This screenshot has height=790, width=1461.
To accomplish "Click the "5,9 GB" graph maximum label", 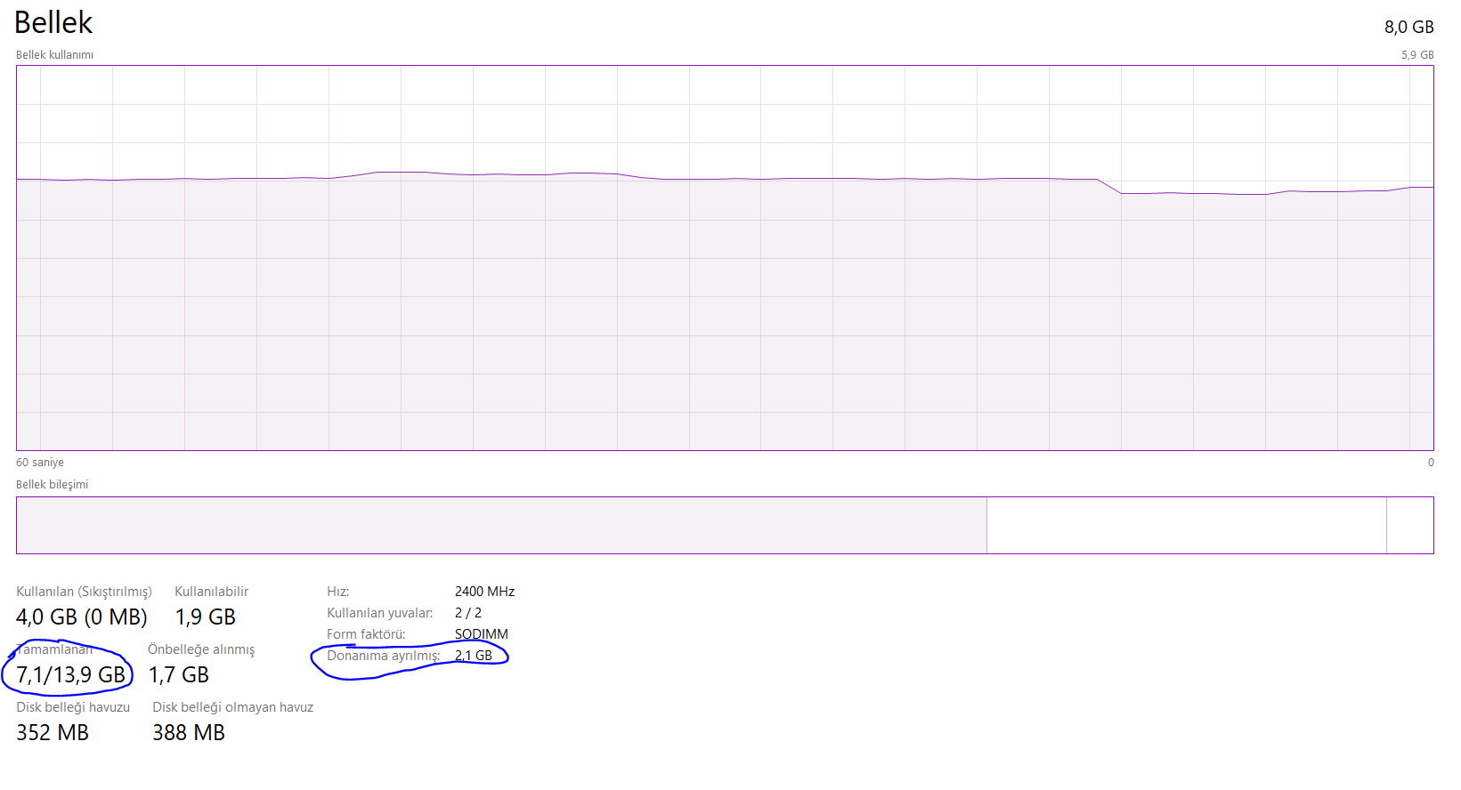I will [1417, 55].
